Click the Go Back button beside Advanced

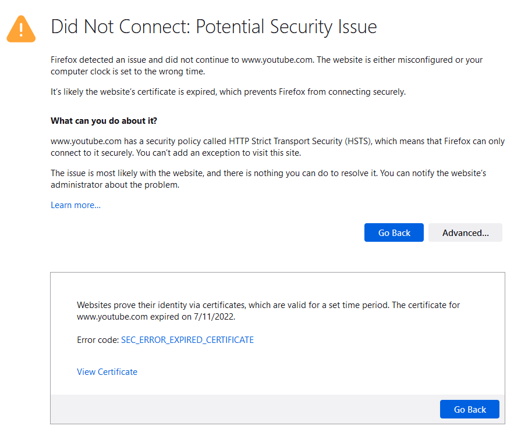pos(394,232)
